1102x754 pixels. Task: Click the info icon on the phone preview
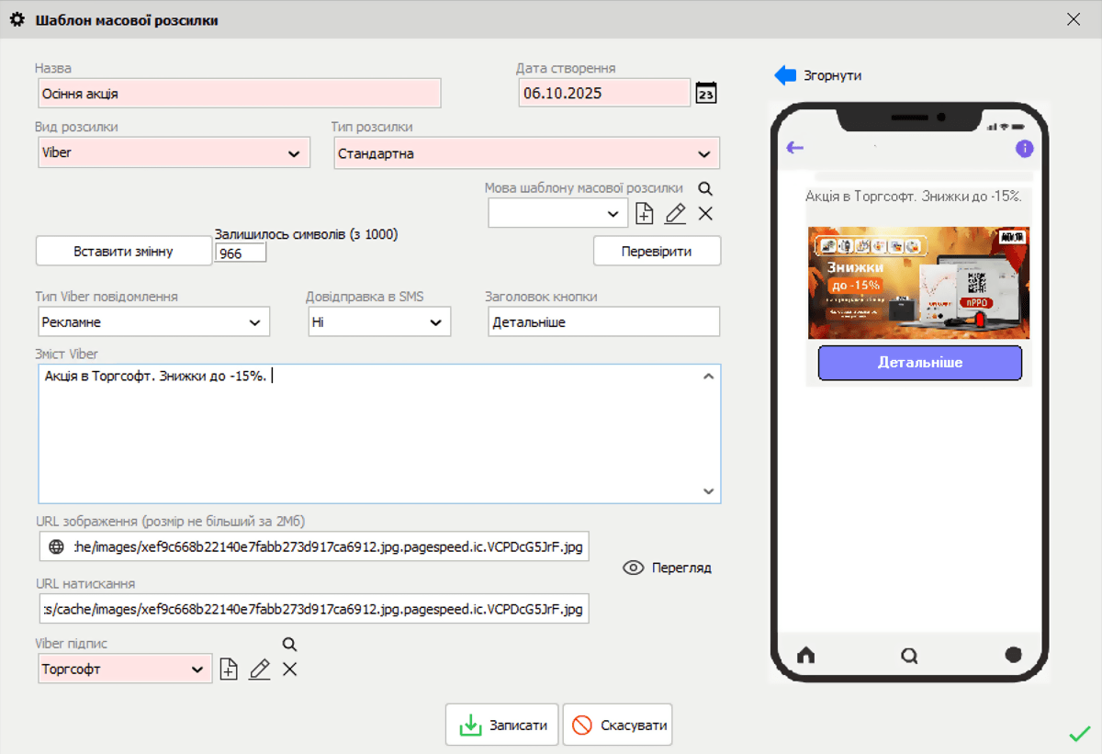1025,148
